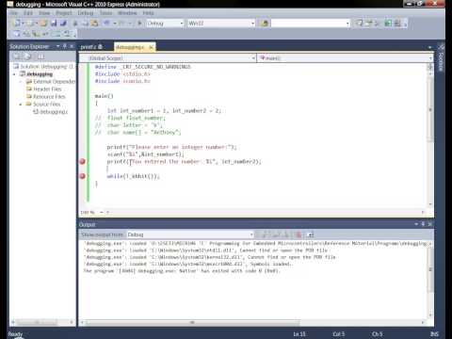This screenshot has height=339, width=452.
Task: Toggle the INS indicator in status bar
Action: (434, 334)
